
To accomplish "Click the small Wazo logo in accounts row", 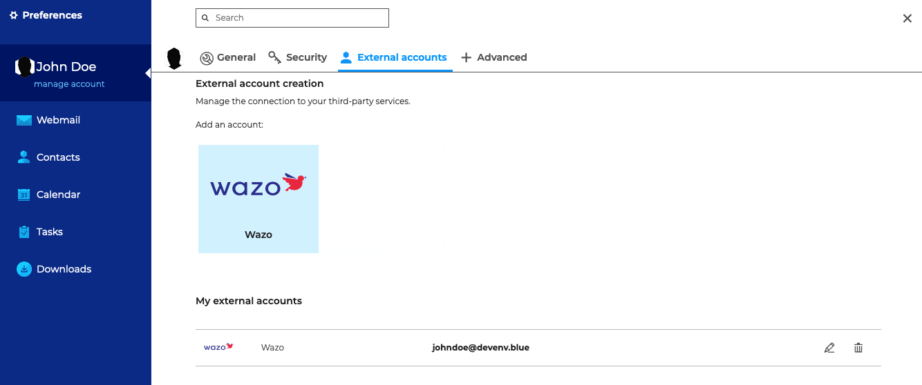I will 218,347.
